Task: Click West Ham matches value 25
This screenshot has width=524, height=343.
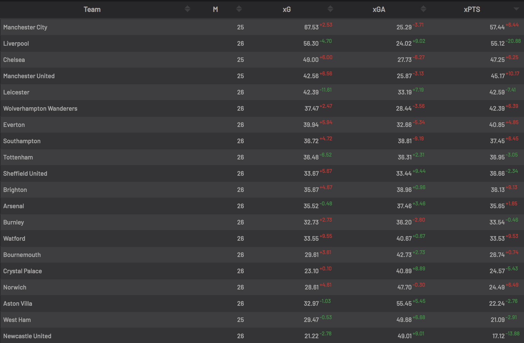Action: [240, 320]
